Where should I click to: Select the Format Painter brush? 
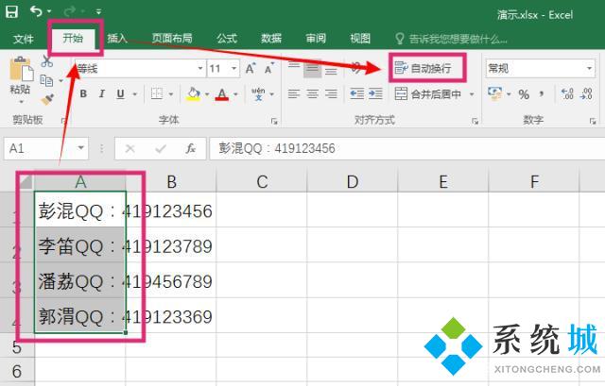pyautogui.click(x=47, y=99)
